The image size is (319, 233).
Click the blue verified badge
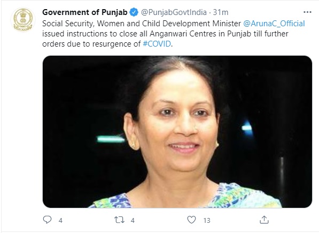pos(134,12)
